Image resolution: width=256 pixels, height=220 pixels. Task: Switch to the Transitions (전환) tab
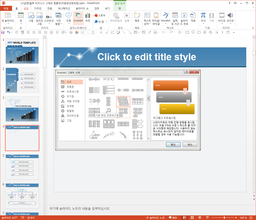point(50,9)
